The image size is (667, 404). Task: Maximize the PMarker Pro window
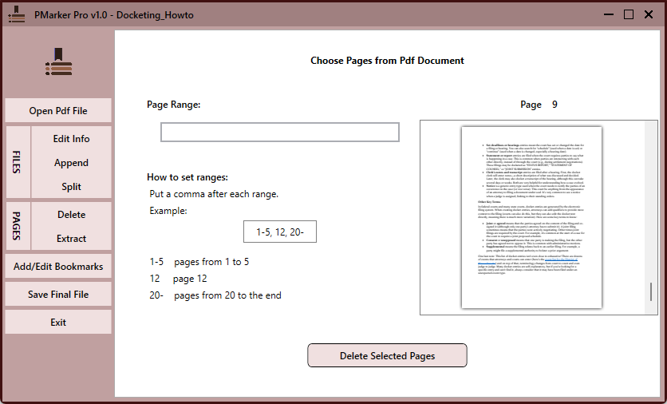pos(629,14)
